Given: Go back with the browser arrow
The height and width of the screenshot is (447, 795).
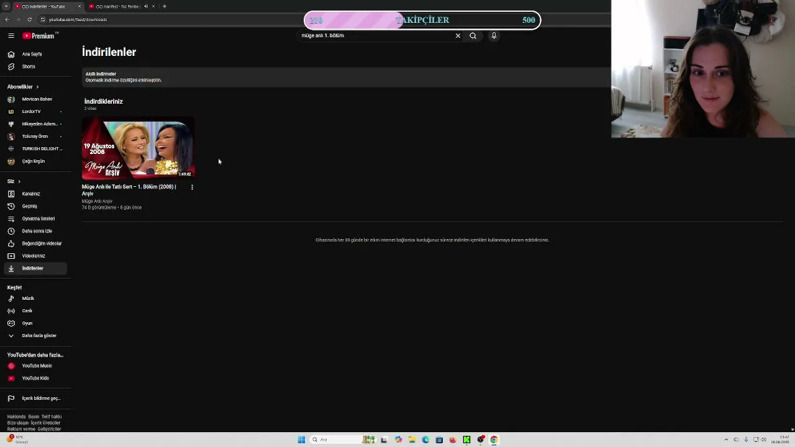Looking at the screenshot, I should point(7,19).
